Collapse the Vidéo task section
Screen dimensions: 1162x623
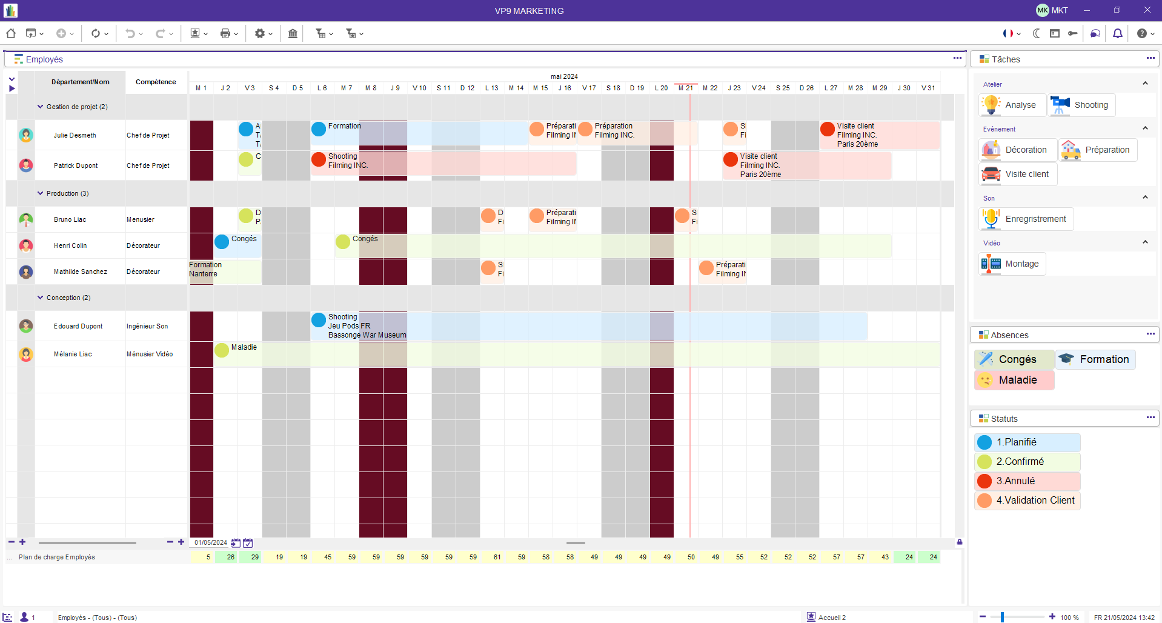[x=1145, y=242]
